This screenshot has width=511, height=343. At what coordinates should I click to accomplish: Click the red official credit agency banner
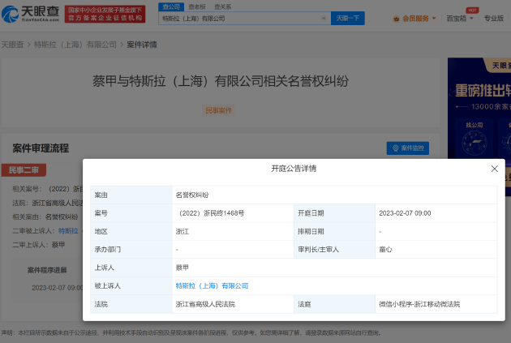[x=105, y=14]
